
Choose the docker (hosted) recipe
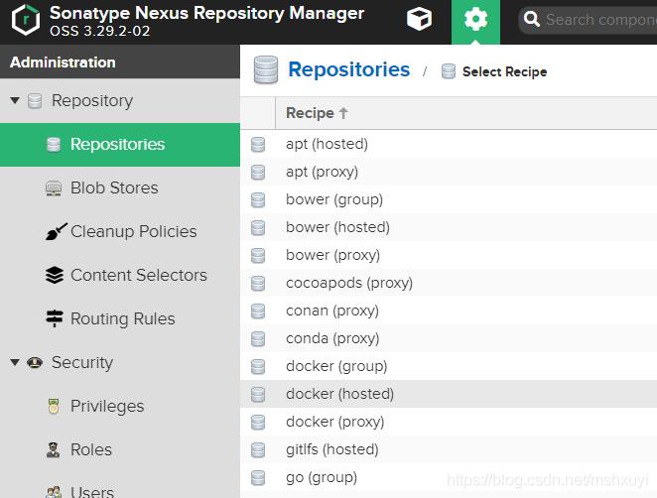click(x=449, y=394)
